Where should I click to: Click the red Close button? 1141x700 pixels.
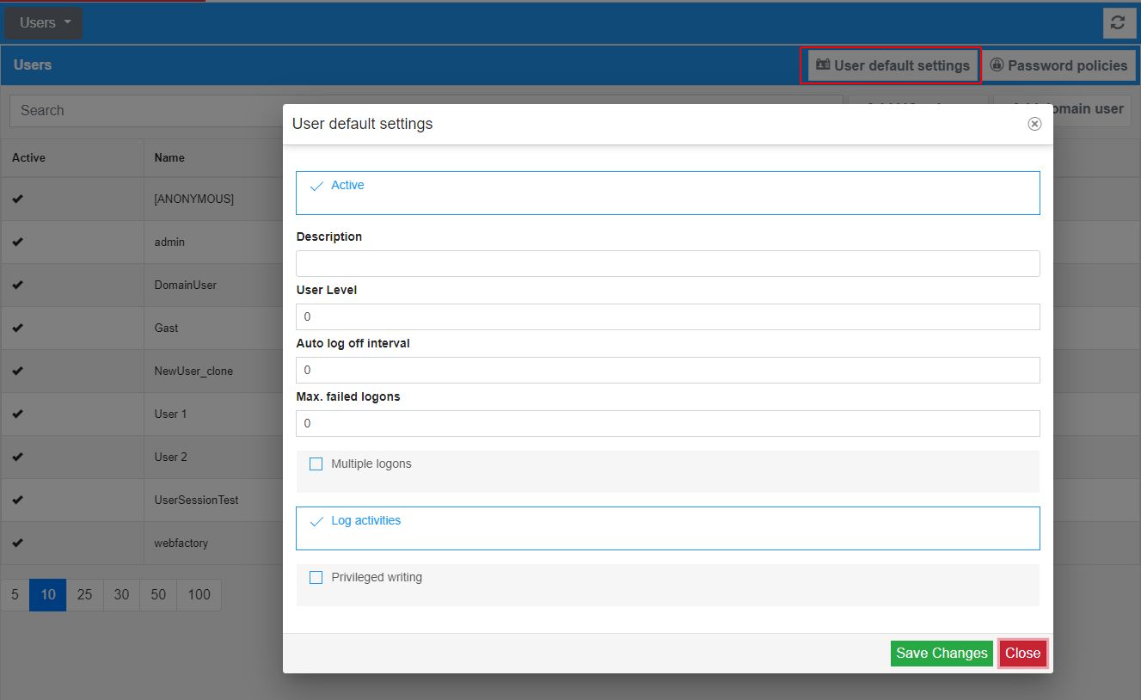(x=1022, y=653)
